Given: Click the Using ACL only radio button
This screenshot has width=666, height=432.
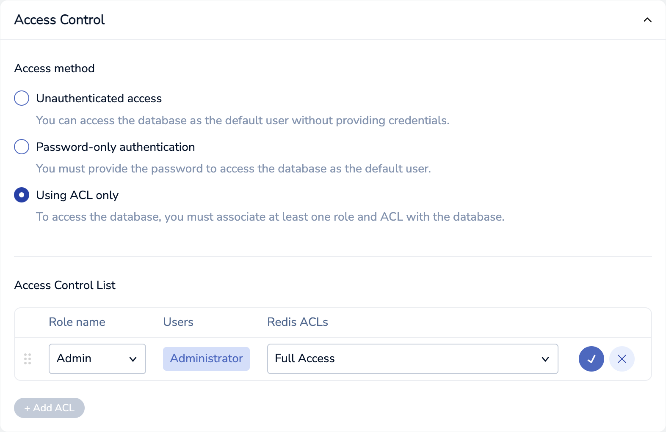Looking at the screenshot, I should 22,195.
